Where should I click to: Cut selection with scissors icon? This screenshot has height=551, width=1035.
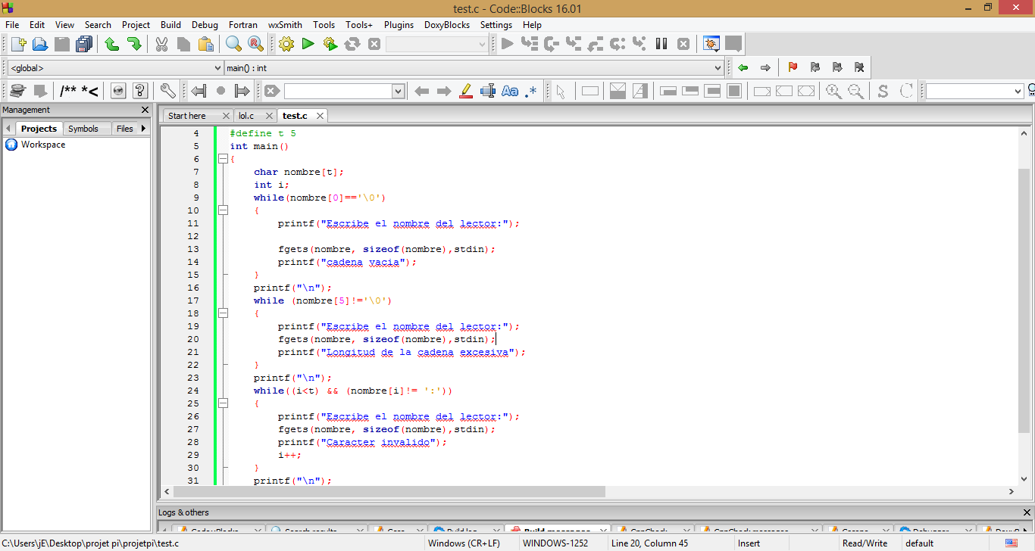(x=161, y=44)
